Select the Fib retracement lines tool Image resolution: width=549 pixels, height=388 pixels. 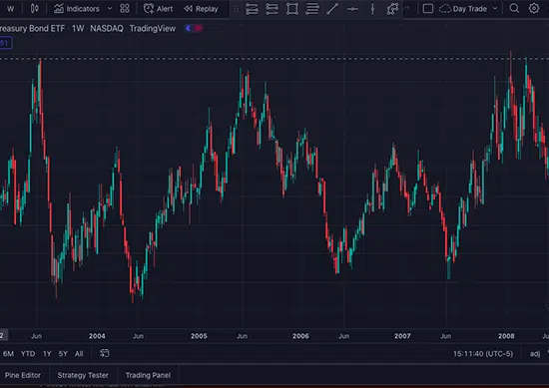click(x=312, y=9)
